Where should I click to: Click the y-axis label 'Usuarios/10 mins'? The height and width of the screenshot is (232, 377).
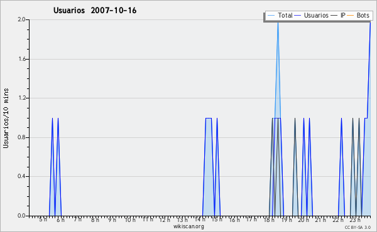coord(6,118)
